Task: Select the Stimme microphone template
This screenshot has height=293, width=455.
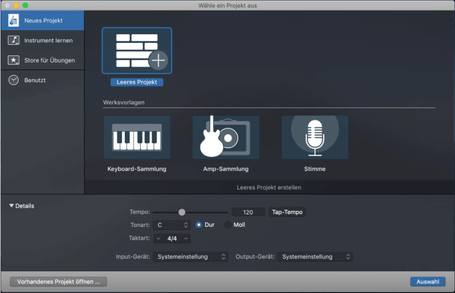Action: coord(314,137)
